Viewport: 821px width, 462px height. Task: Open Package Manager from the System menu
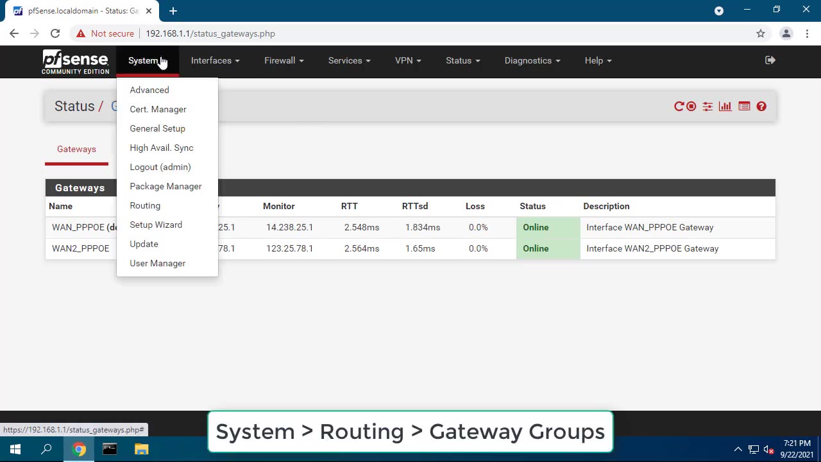(165, 186)
